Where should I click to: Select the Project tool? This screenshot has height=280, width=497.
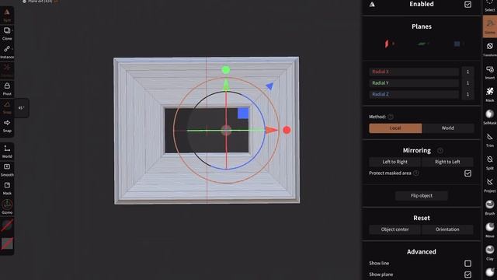tap(490, 185)
